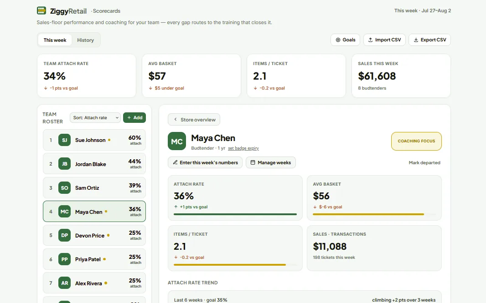Click the coaching dot next to Sue Johnson
The image size is (486, 303).
point(109,140)
